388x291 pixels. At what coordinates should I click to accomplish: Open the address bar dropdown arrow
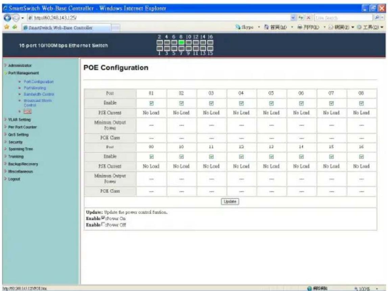pyautogui.click(x=293, y=18)
